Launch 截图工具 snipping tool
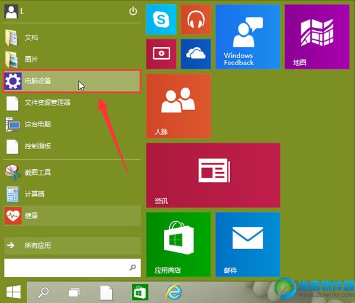 [x=72, y=172]
